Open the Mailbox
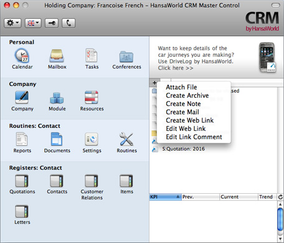The width and height of the screenshot is (284, 243). tap(57, 55)
